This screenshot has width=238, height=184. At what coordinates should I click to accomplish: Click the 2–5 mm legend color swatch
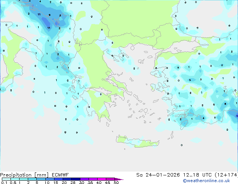[x=32, y=179]
